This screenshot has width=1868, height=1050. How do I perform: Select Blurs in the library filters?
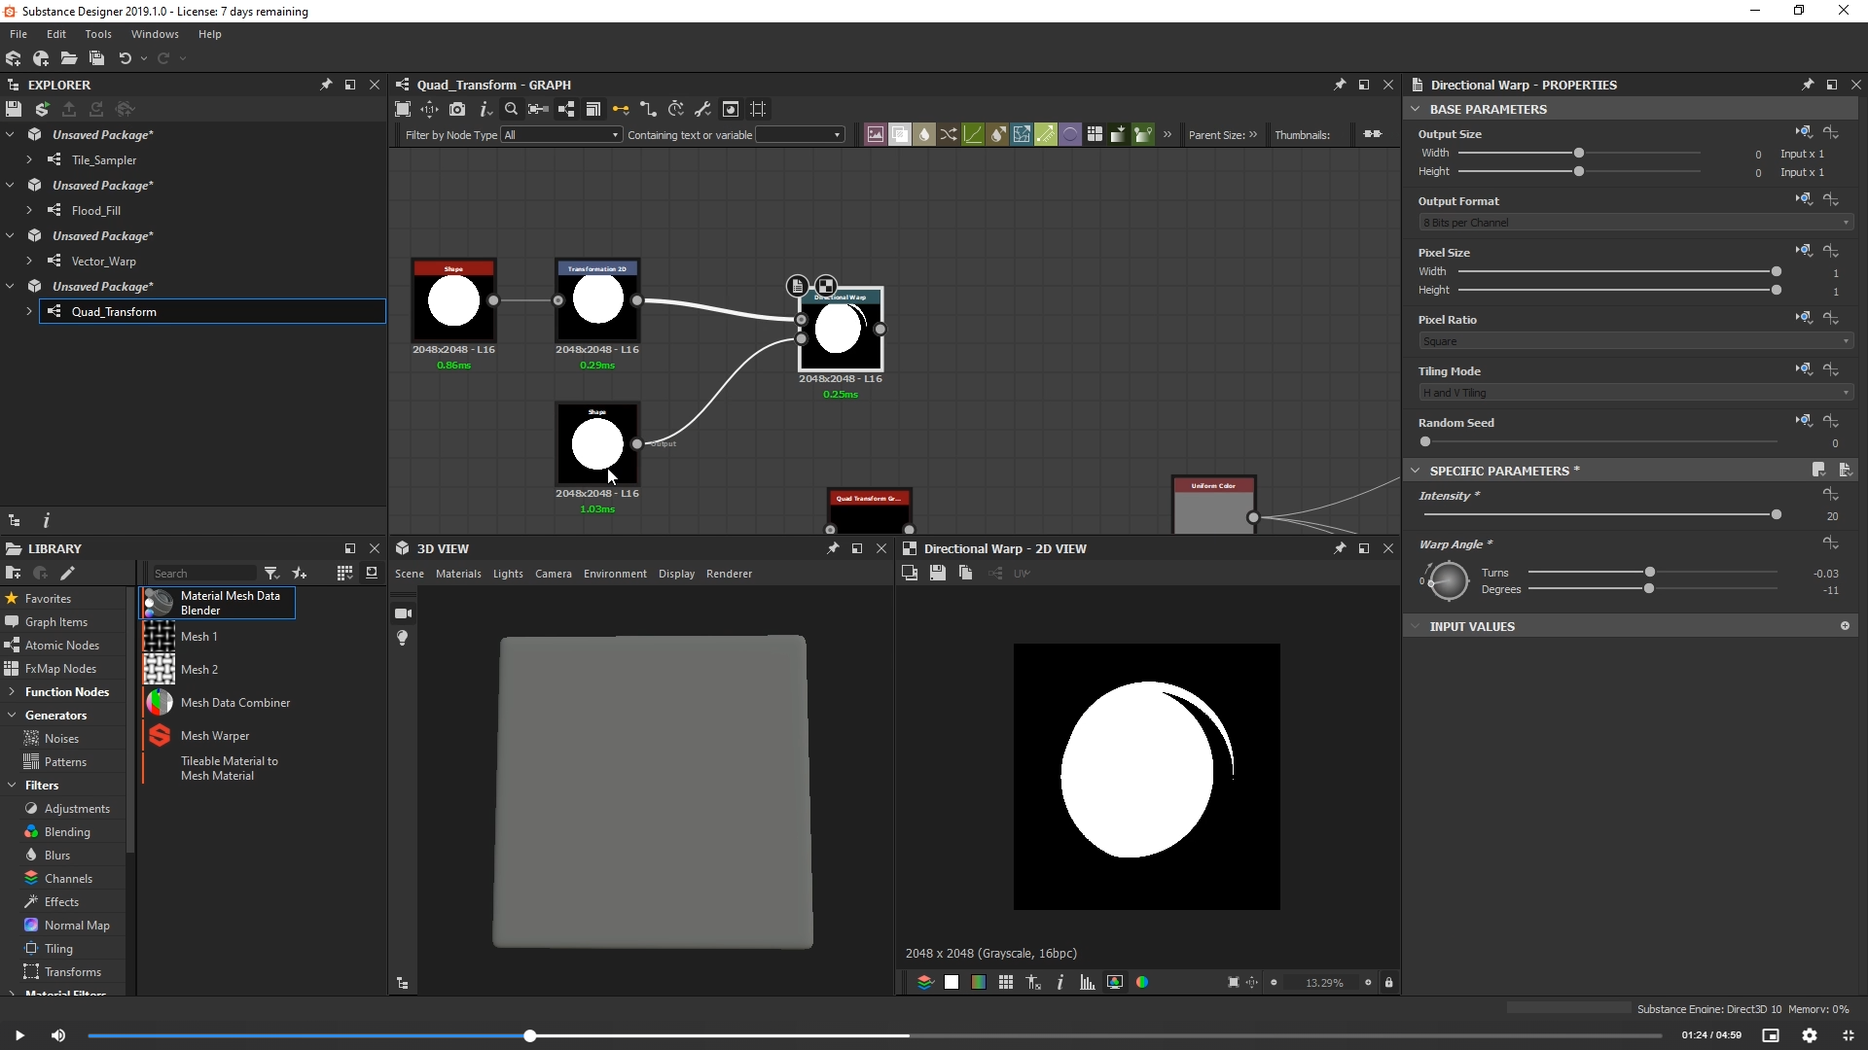[x=57, y=856]
